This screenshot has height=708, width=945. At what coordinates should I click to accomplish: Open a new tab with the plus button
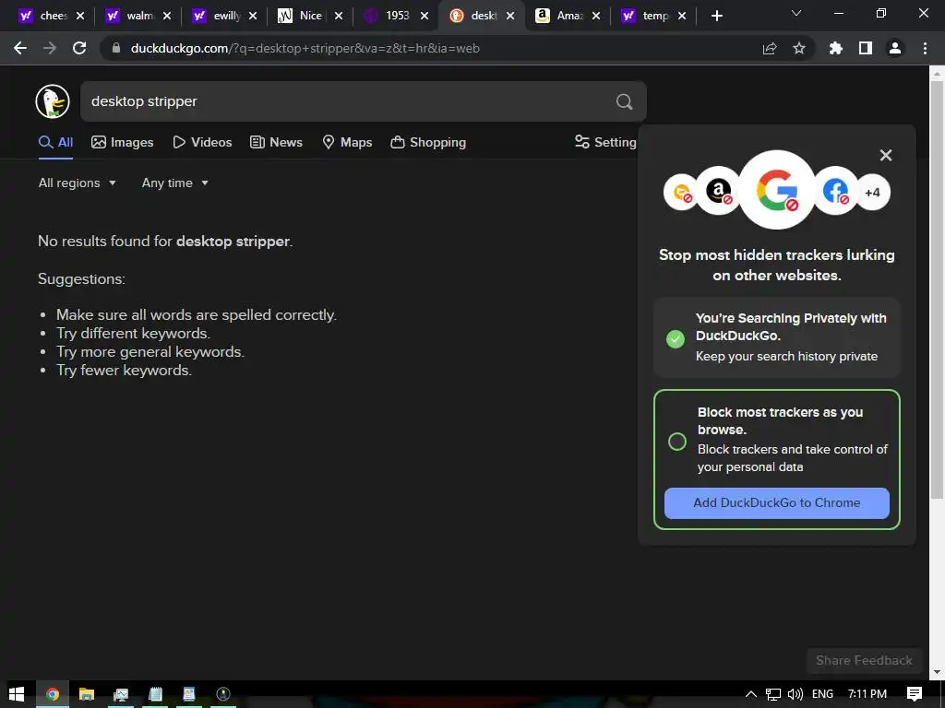pos(716,16)
